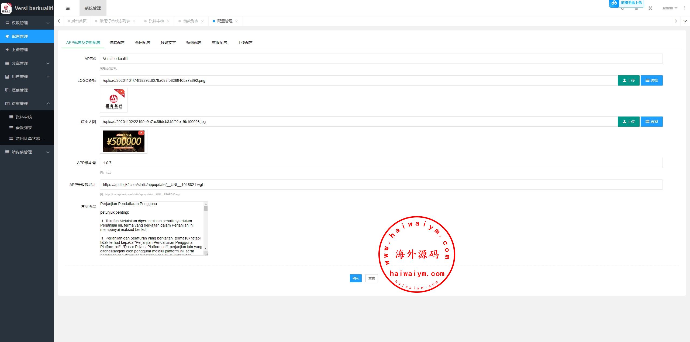Switch to the 借款配置 tab
This screenshot has width=690, height=342.
[x=117, y=43]
